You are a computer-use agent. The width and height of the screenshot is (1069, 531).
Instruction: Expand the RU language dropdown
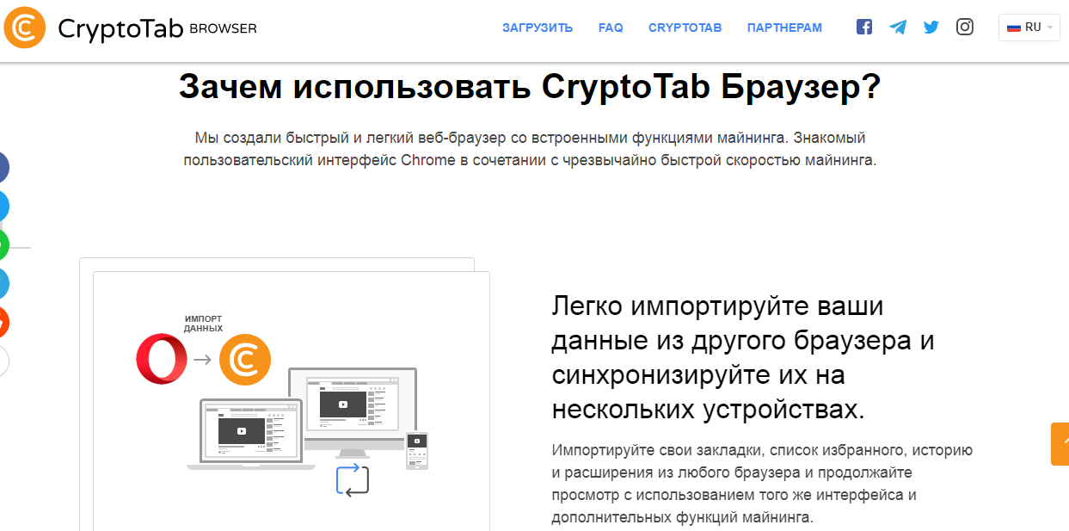(x=1029, y=28)
